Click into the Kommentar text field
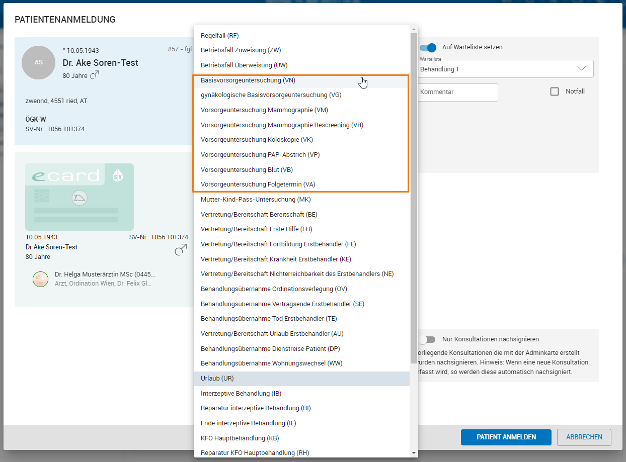 pyautogui.click(x=457, y=92)
